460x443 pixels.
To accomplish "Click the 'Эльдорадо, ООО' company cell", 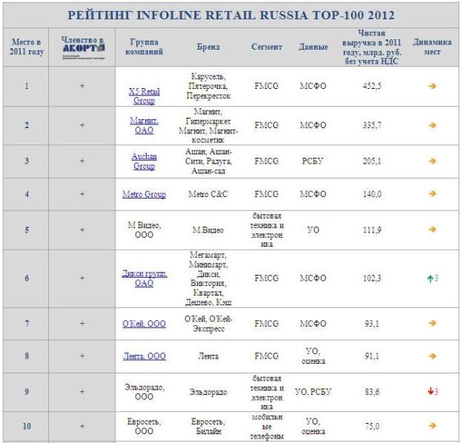I will [144, 392].
